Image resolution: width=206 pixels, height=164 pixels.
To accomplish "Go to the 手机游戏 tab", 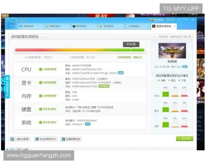I will pyautogui.click(x=111, y=26).
